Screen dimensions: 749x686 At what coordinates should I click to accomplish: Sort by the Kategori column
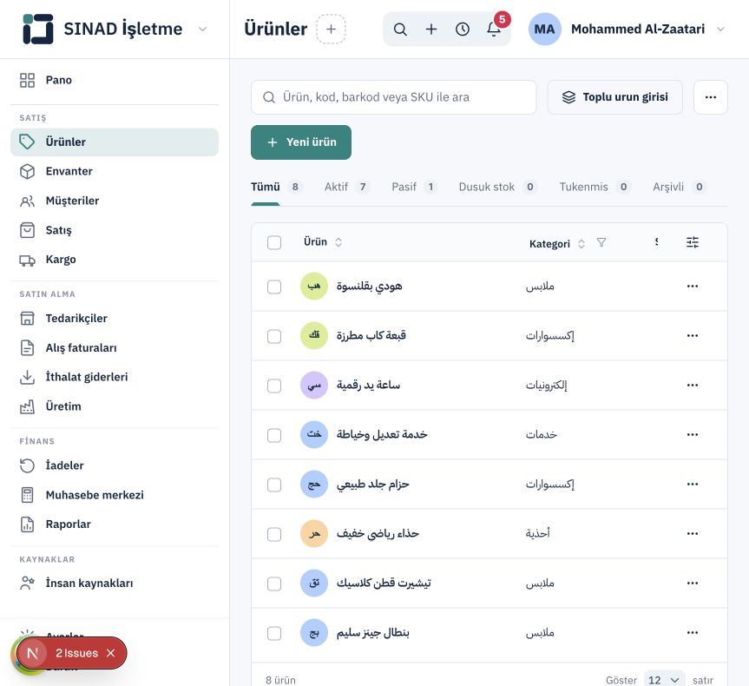point(557,244)
